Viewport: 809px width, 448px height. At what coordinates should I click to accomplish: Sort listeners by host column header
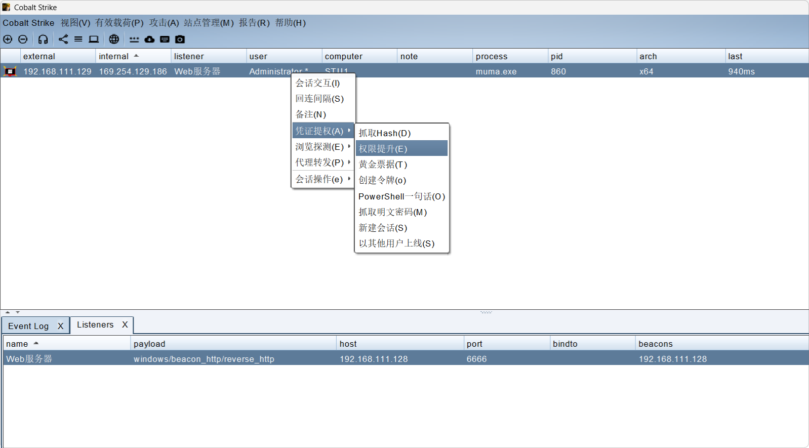400,344
